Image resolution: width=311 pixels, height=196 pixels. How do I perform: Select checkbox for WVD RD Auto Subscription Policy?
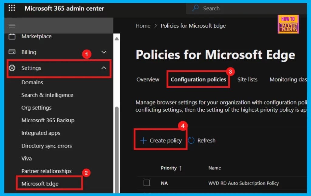147,183
